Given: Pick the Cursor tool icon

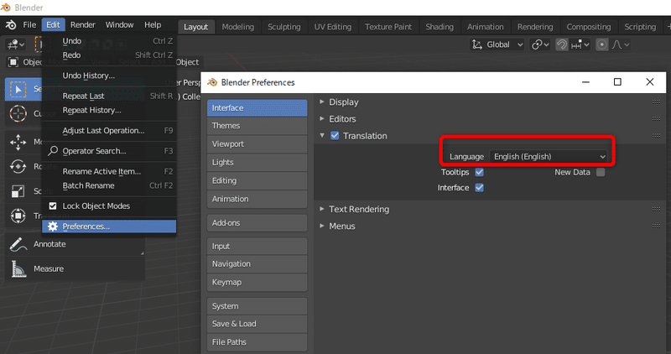Looking at the screenshot, I should (x=18, y=114).
